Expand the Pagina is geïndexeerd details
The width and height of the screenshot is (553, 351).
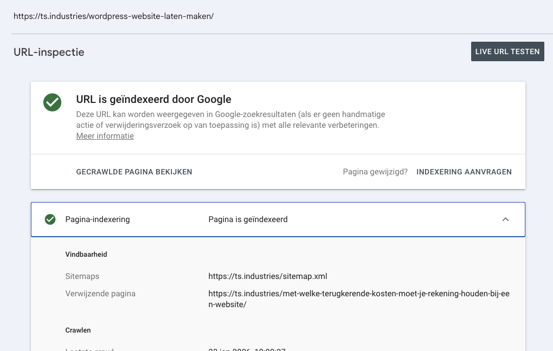pos(505,219)
